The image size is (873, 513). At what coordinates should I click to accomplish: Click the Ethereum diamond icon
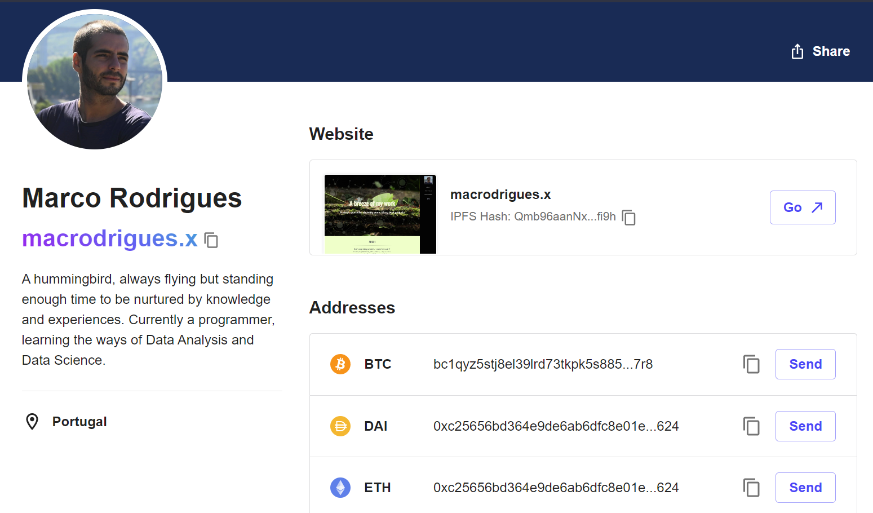click(340, 488)
